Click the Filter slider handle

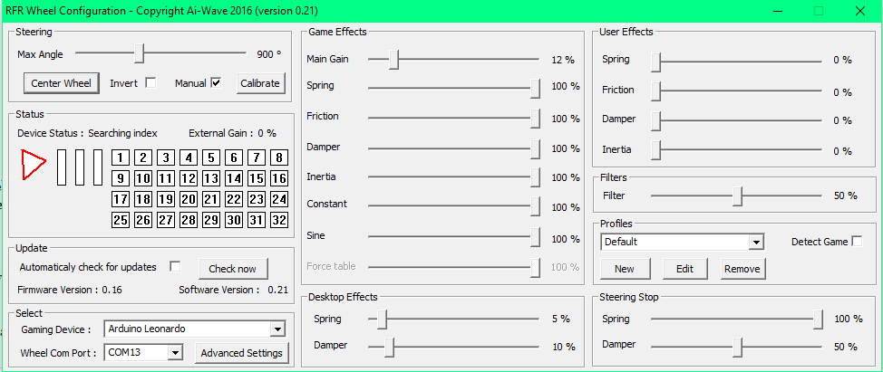738,196
